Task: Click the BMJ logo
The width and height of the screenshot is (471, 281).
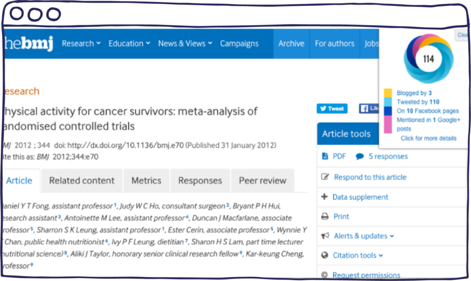Action: click(x=29, y=44)
